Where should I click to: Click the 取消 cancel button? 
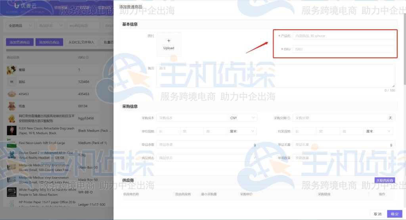[377, 214]
